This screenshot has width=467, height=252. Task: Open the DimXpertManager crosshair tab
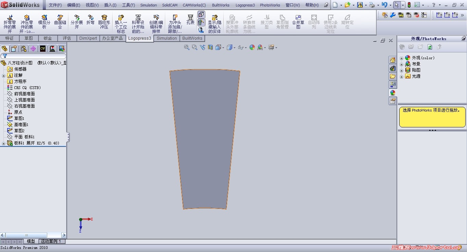(x=33, y=49)
